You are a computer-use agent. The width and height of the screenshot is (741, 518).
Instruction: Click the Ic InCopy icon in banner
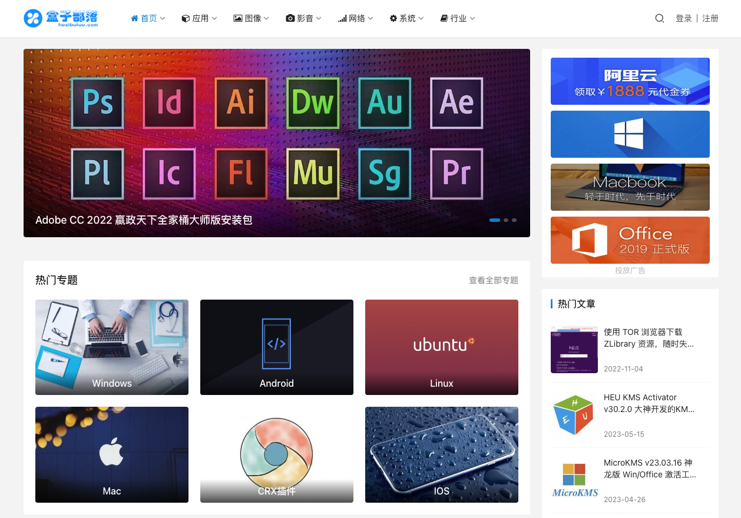[170, 173]
